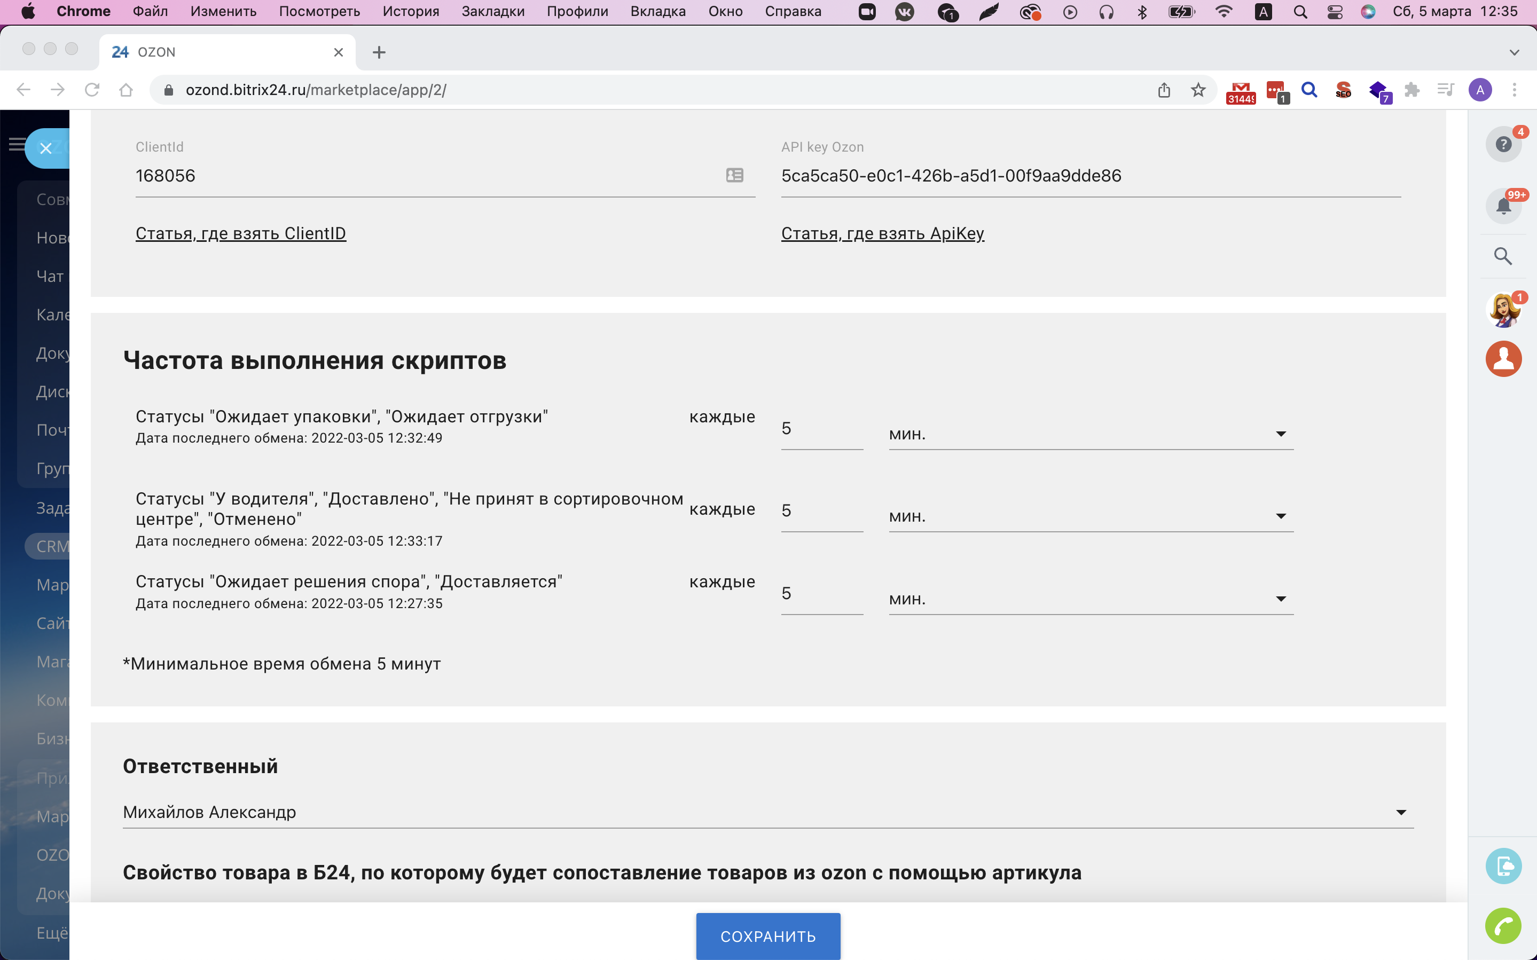
Task: Expand "У водителя" row мин. dropdown
Action: tap(1090, 516)
